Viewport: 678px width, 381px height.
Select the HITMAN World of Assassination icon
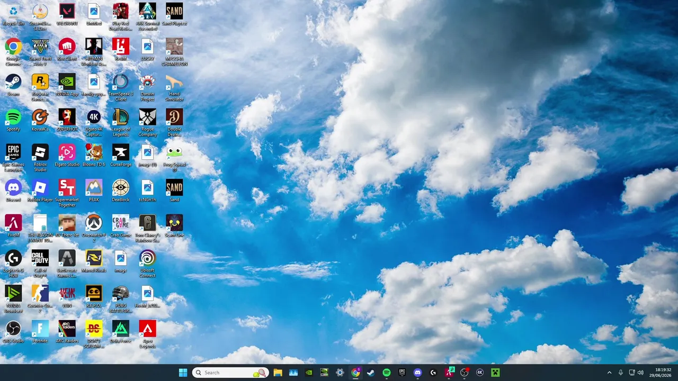[x=94, y=52]
